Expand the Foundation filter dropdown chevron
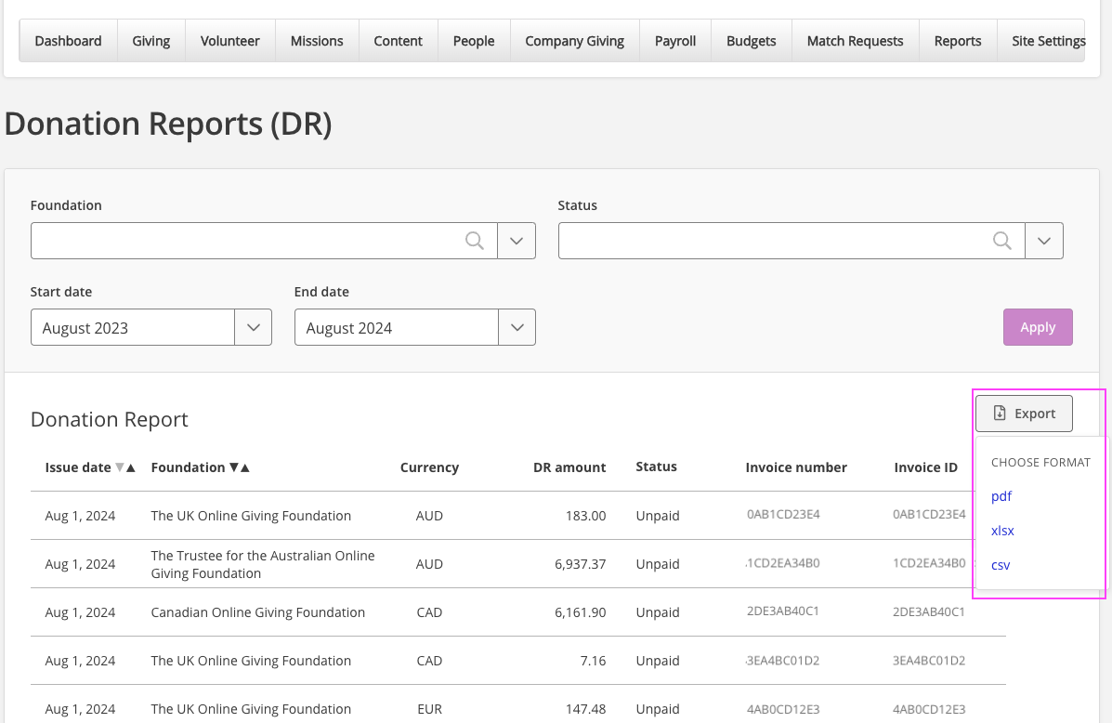The height and width of the screenshot is (723, 1112). click(x=517, y=241)
